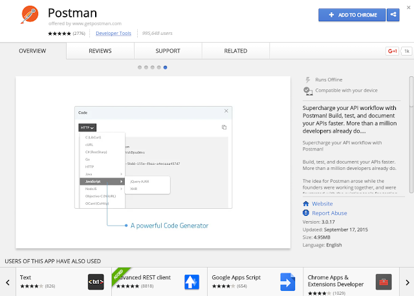Image resolution: width=414 pixels, height=296 pixels.
Task: Select the fifth active carousel dot
Action: tap(165, 67)
